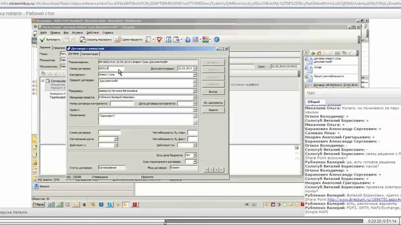Click last-record navigation arrow in contract dialog
Viewport: 401px width, 225px height.
tap(221, 169)
